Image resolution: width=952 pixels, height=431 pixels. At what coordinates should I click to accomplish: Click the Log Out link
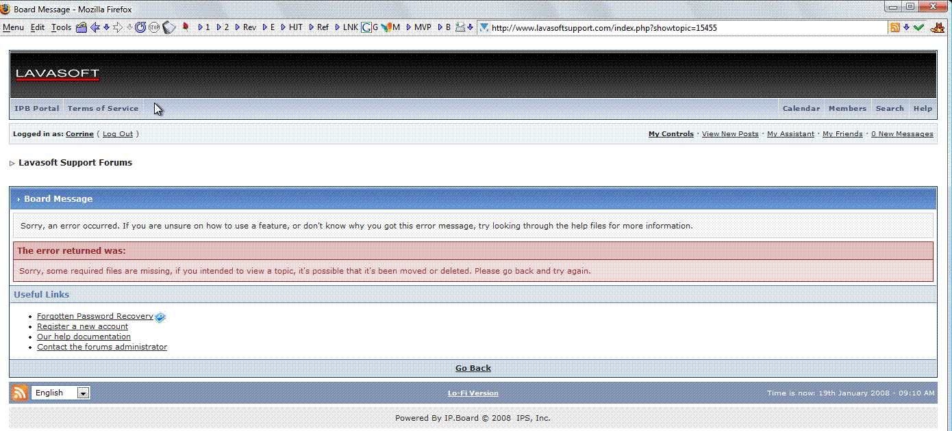point(118,134)
